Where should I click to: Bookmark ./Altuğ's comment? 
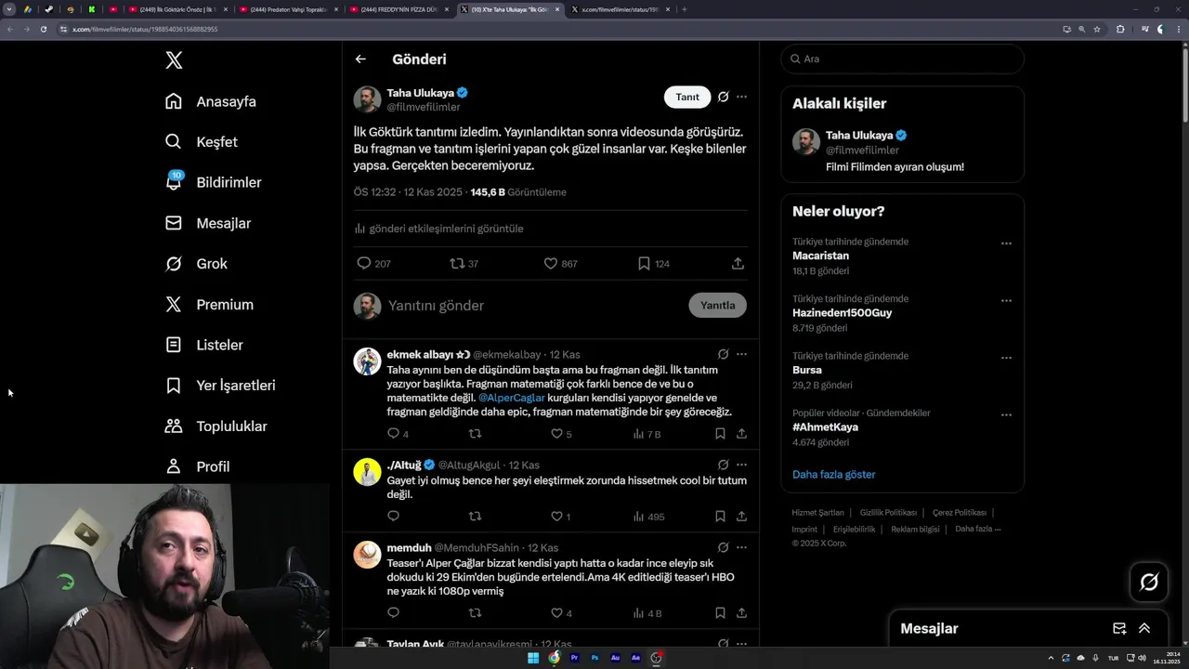pyautogui.click(x=720, y=517)
